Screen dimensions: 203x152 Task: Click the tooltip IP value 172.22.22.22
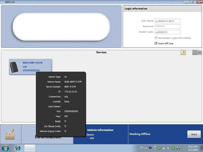(71, 92)
